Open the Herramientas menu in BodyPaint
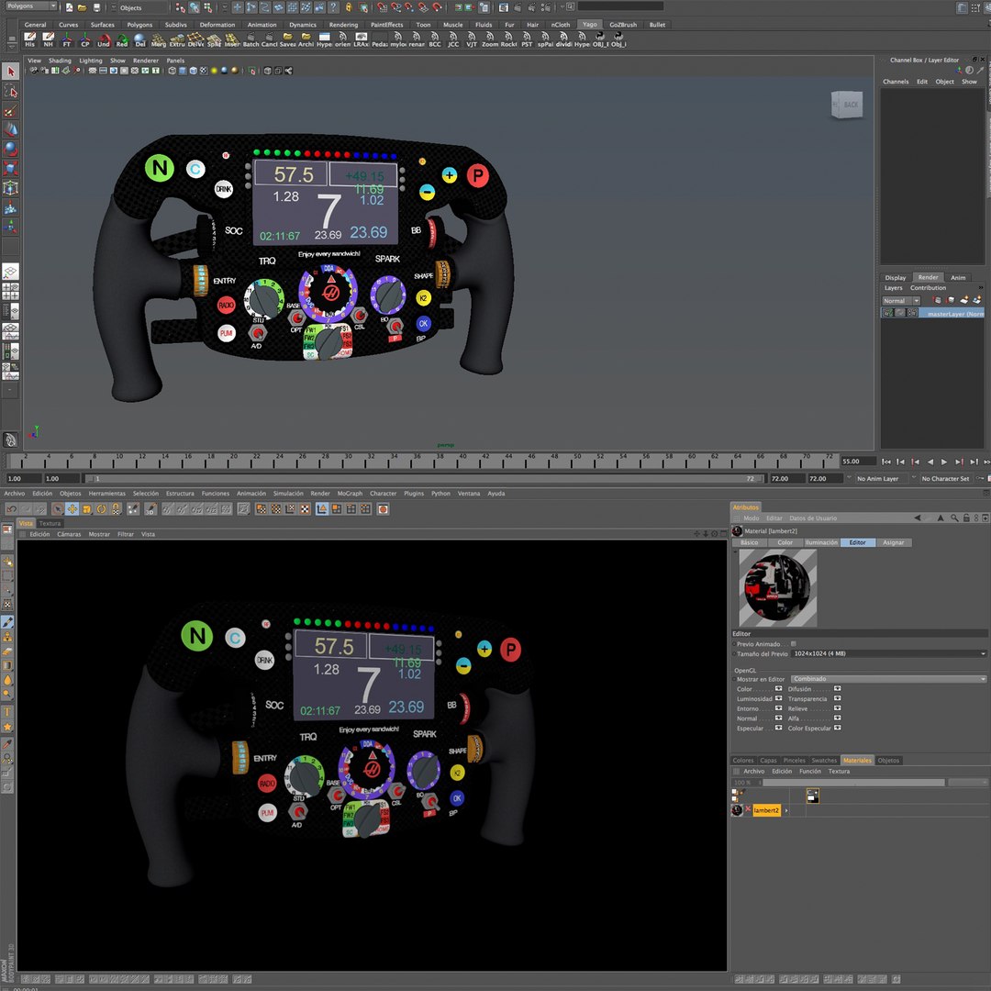 [106, 494]
